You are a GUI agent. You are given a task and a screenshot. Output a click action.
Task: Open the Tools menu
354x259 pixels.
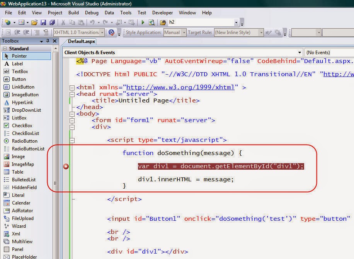click(x=126, y=13)
